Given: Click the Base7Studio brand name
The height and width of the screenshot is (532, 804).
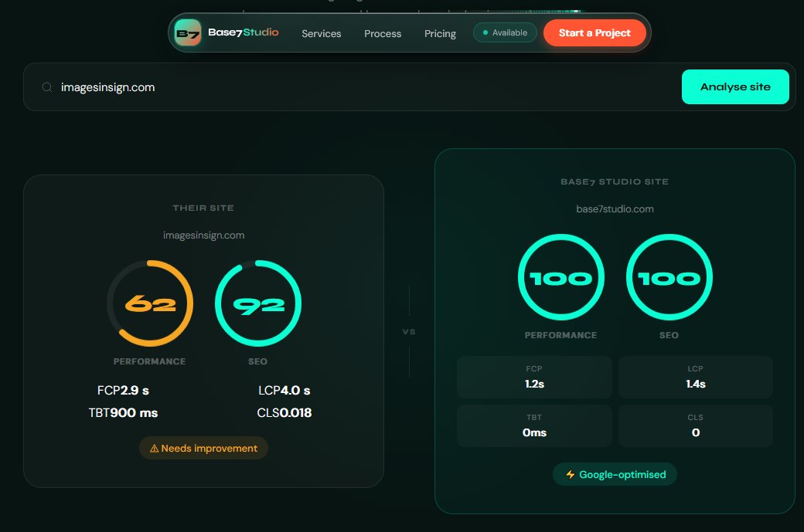Looking at the screenshot, I should click(243, 32).
